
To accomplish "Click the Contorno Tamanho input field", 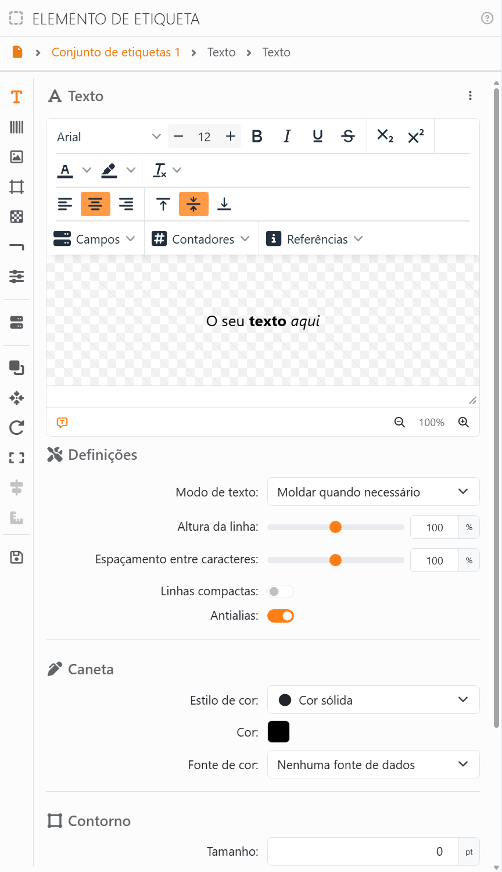I will pyautogui.click(x=363, y=852).
